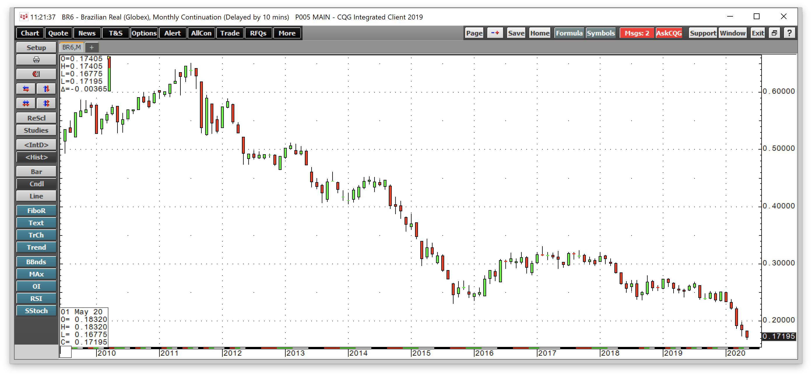The height and width of the screenshot is (376, 812).
Task: Select the Text annotation tool
Action: pos(36,223)
